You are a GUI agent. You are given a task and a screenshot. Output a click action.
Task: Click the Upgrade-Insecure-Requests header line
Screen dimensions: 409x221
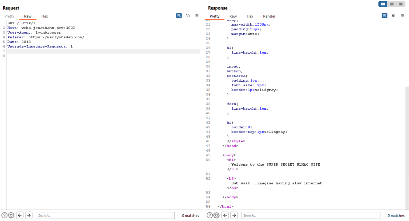point(40,46)
